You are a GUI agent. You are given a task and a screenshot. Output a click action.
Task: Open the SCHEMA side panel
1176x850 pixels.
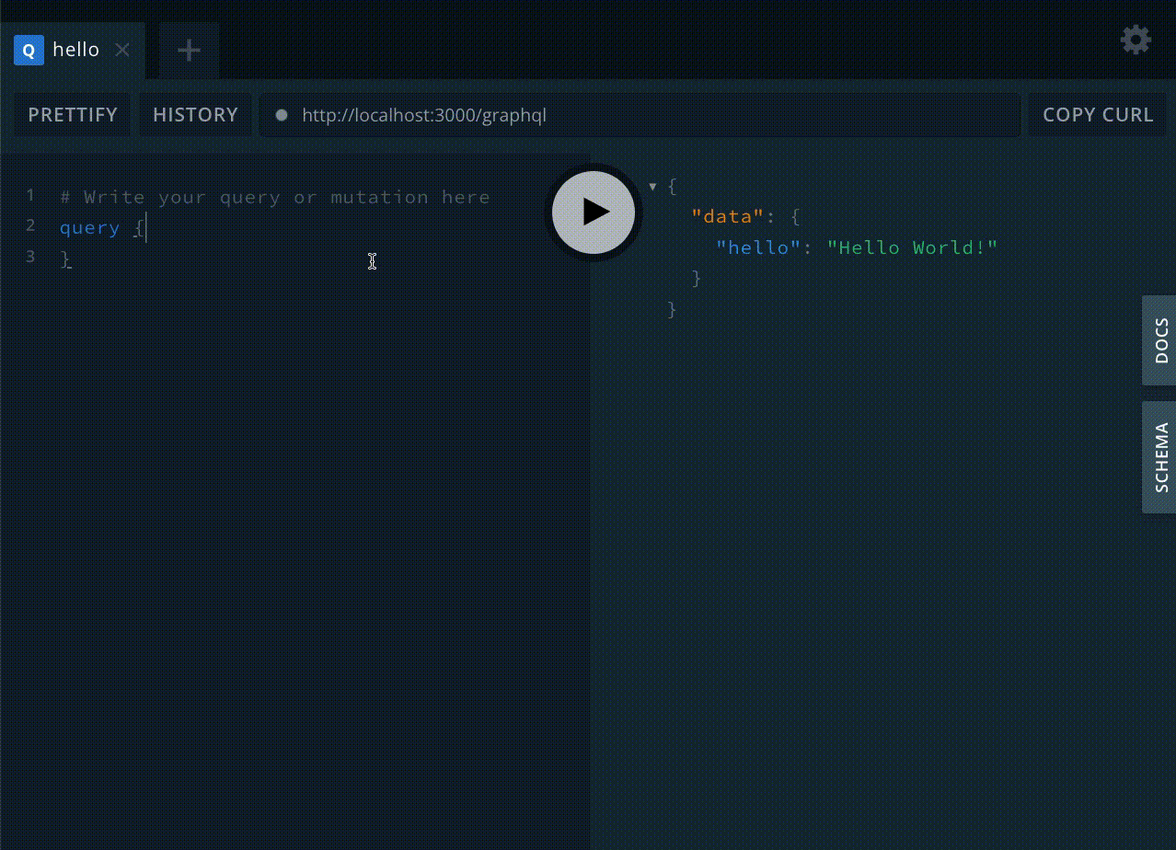(1159, 457)
